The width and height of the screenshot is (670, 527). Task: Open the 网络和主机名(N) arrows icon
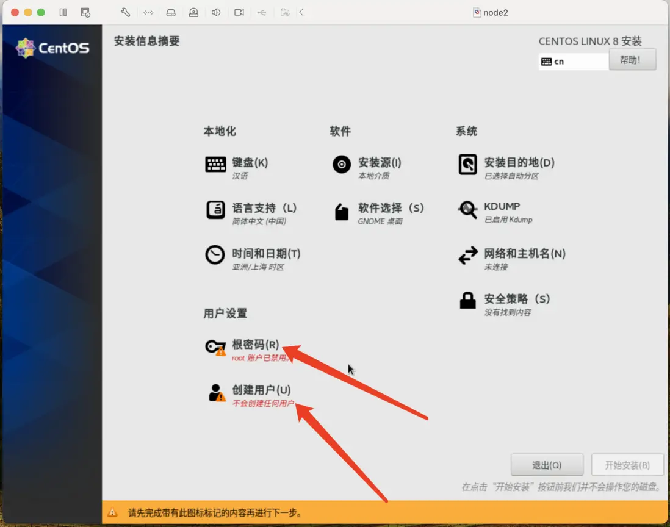(468, 256)
